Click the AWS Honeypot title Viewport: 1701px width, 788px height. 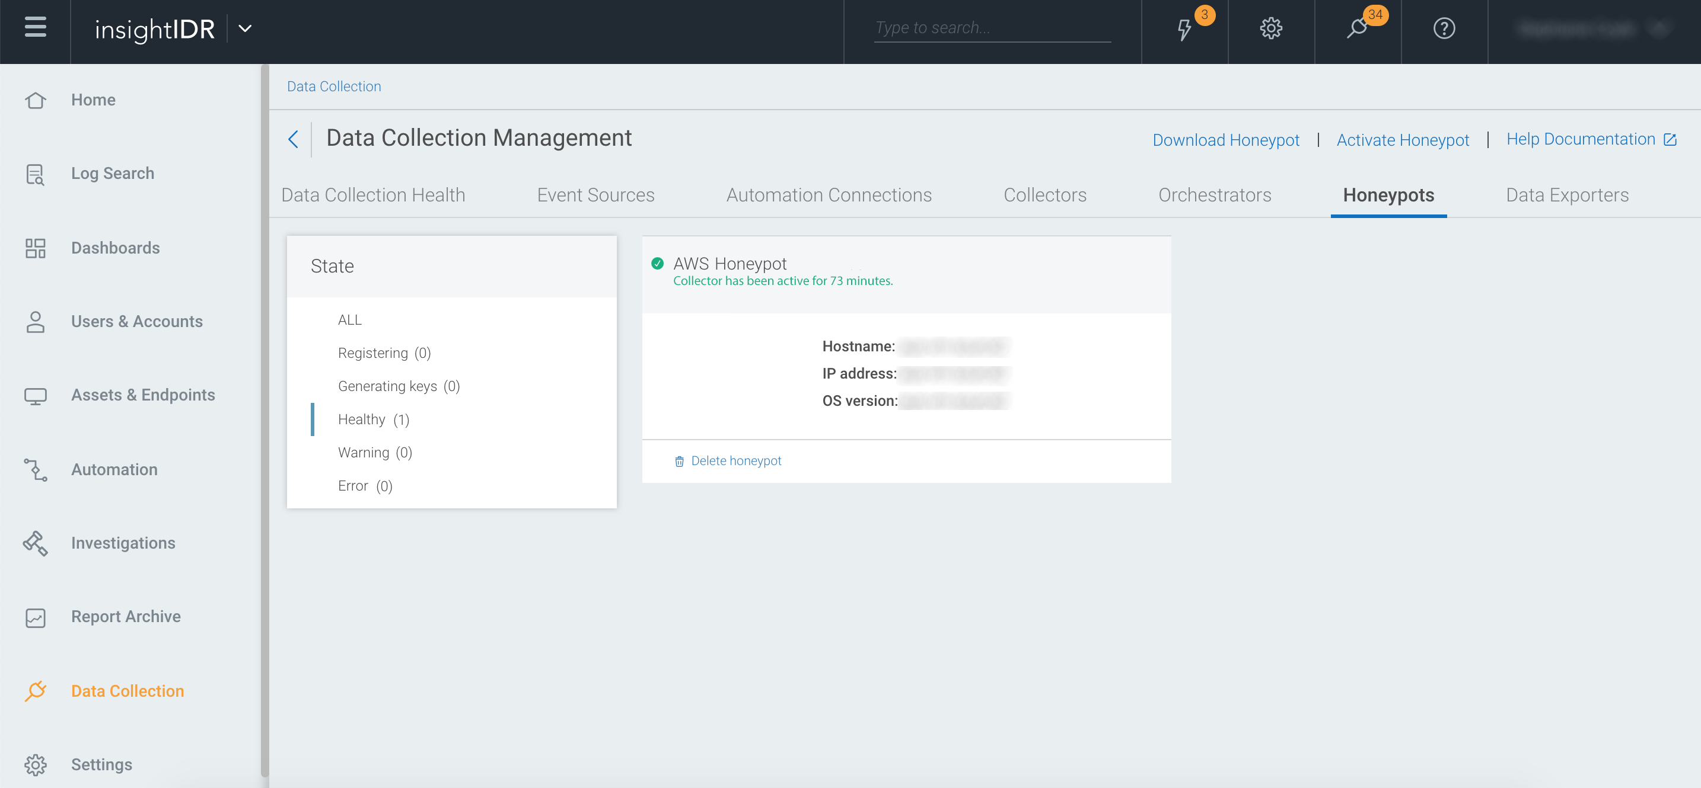tap(730, 264)
